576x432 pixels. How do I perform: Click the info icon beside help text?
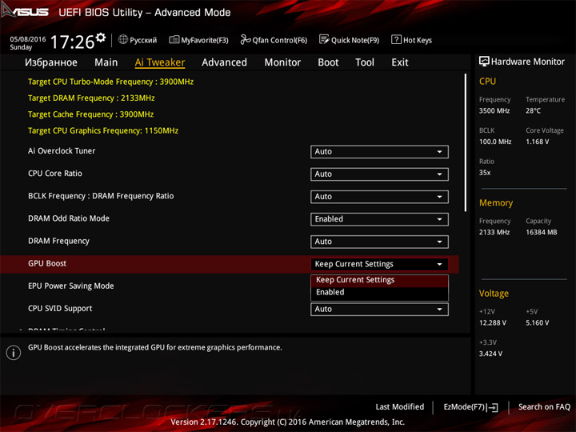click(14, 353)
